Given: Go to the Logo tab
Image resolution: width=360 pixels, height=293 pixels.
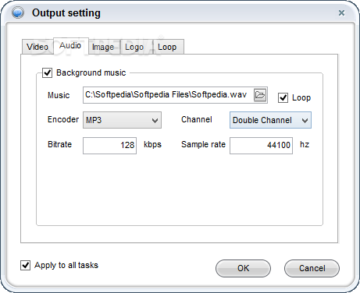Looking at the screenshot, I should (134, 47).
